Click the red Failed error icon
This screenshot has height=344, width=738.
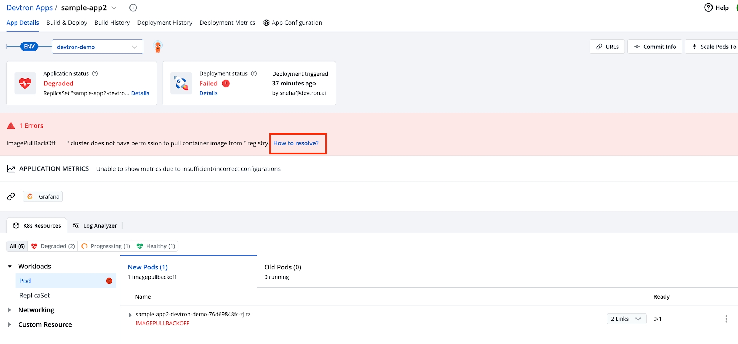point(226,83)
